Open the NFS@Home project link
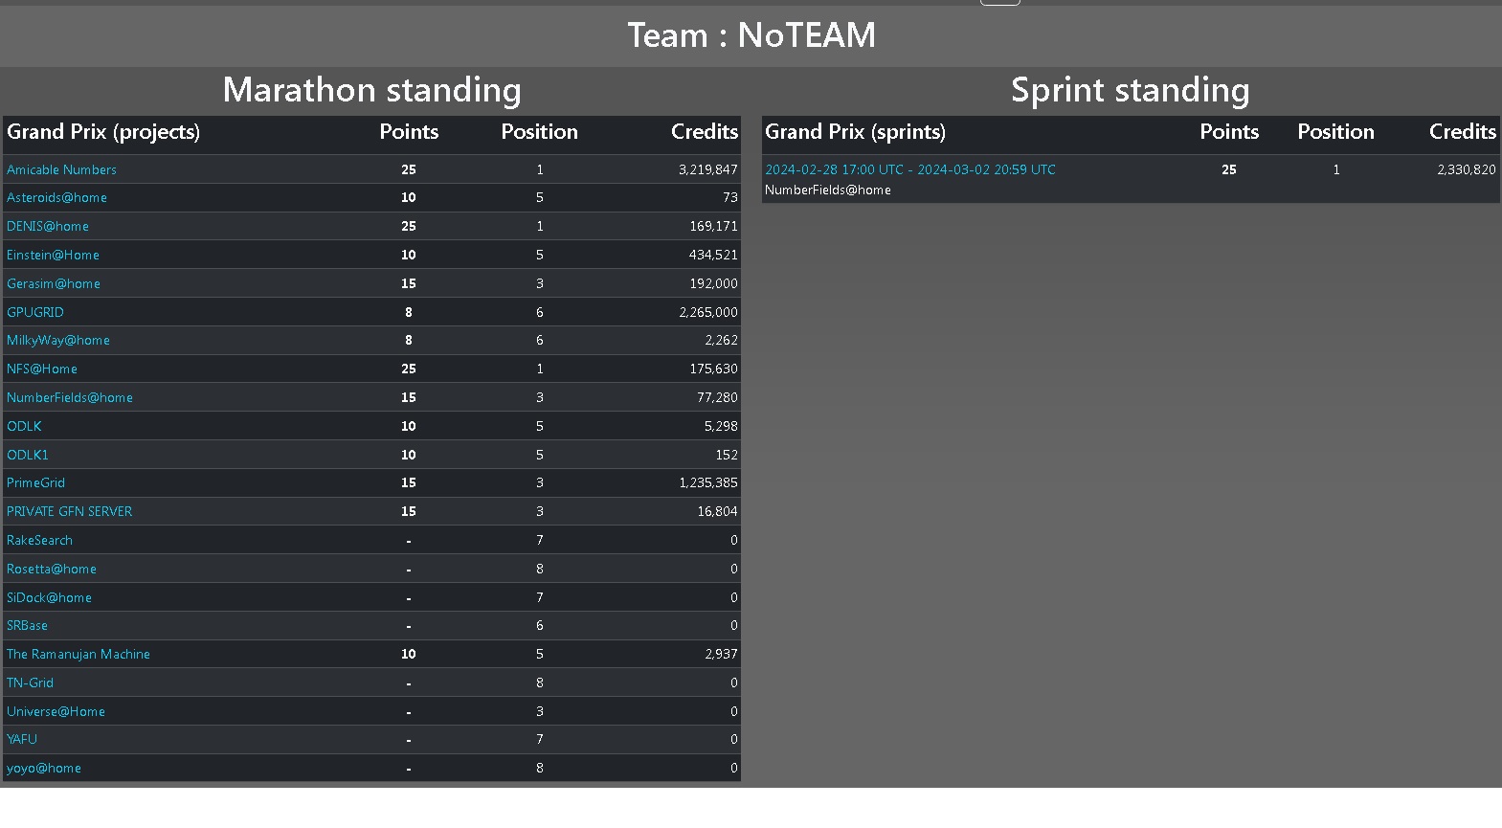Image resolution: width=1502 pixels, height=828 pixels. (x=41, y=369)
